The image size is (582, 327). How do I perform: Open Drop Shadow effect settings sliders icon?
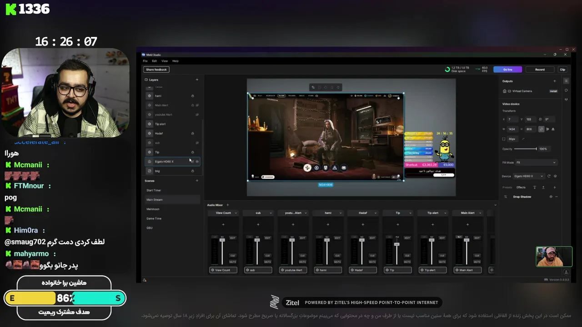[x=506, y=197]
